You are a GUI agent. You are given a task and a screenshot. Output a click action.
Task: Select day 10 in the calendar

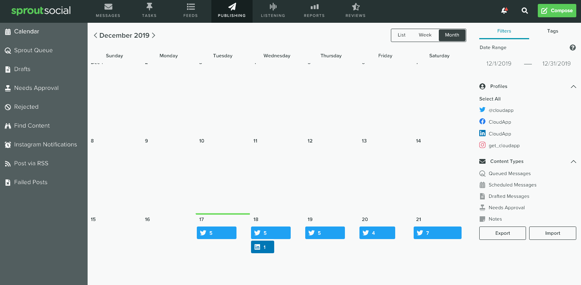pos(202,141)
